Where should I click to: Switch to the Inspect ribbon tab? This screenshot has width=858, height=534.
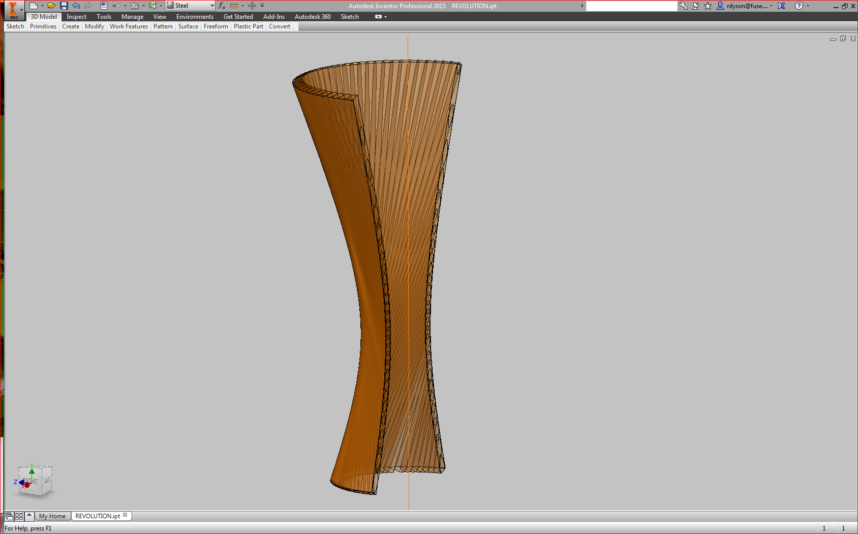pos(76,16)
